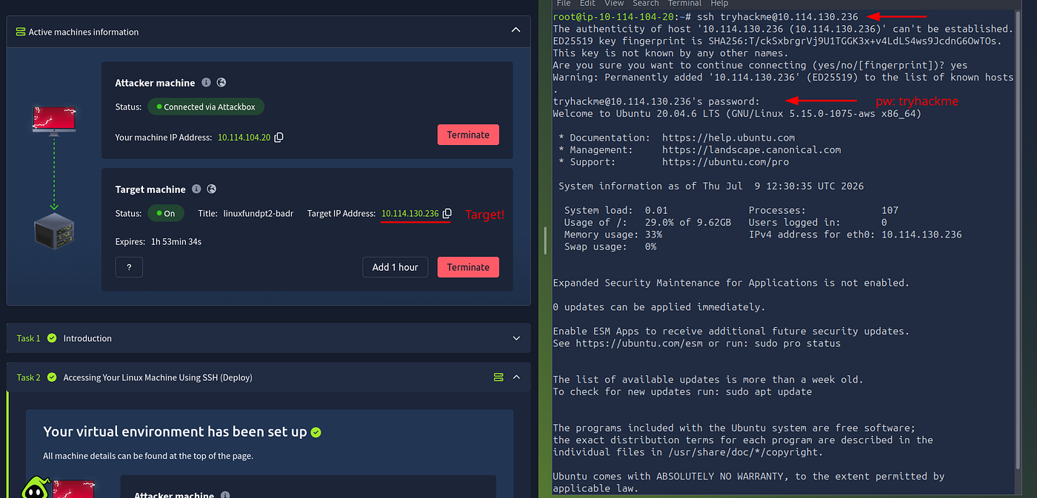
Task: Click the Welcome to Ubuntu 20.04.6 LTS line
Action: point(737,113)
